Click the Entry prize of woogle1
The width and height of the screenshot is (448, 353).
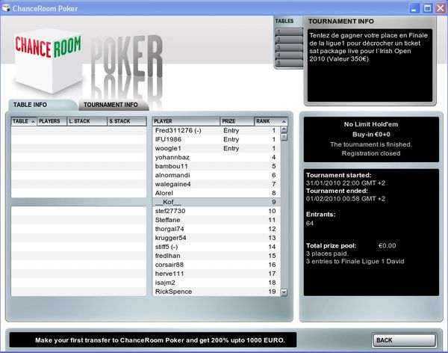[x=231, y=148]
